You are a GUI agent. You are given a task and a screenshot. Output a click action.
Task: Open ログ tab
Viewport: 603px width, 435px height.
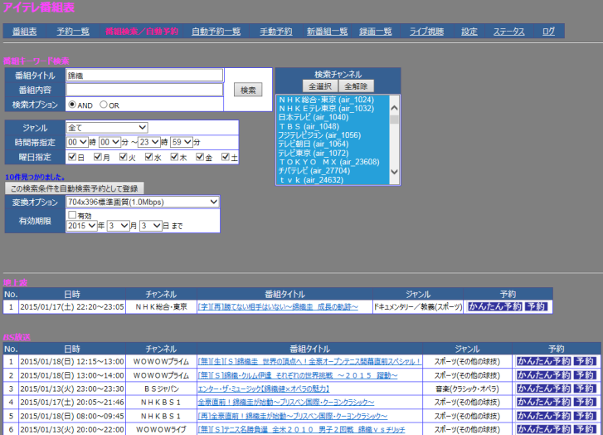click(x=548, y=32)
